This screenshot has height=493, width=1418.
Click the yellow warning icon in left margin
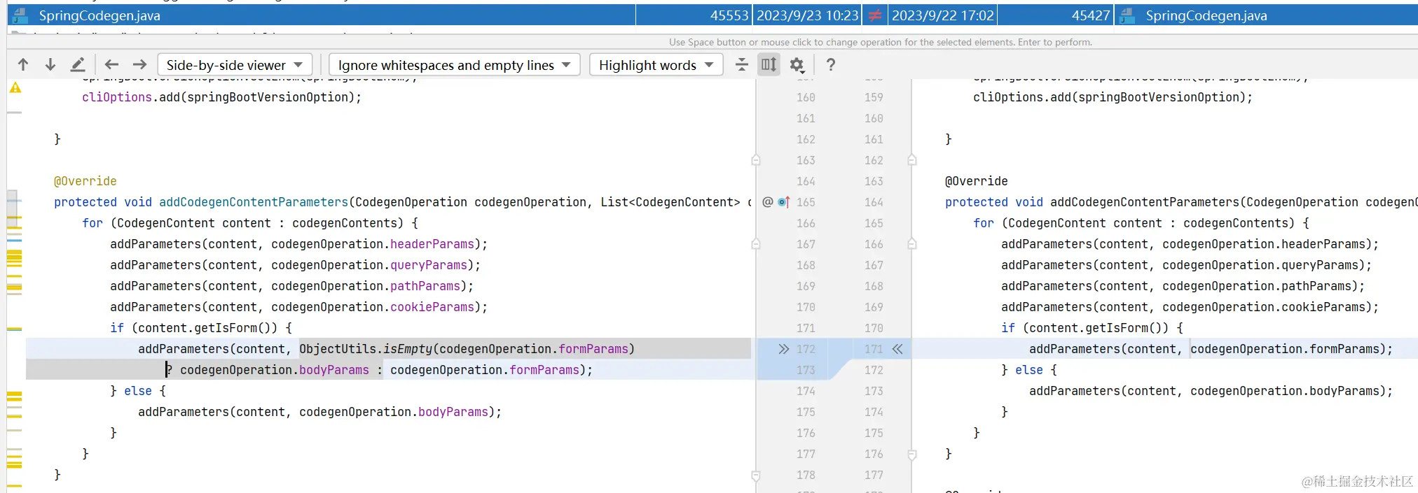[x=15, y=87]
